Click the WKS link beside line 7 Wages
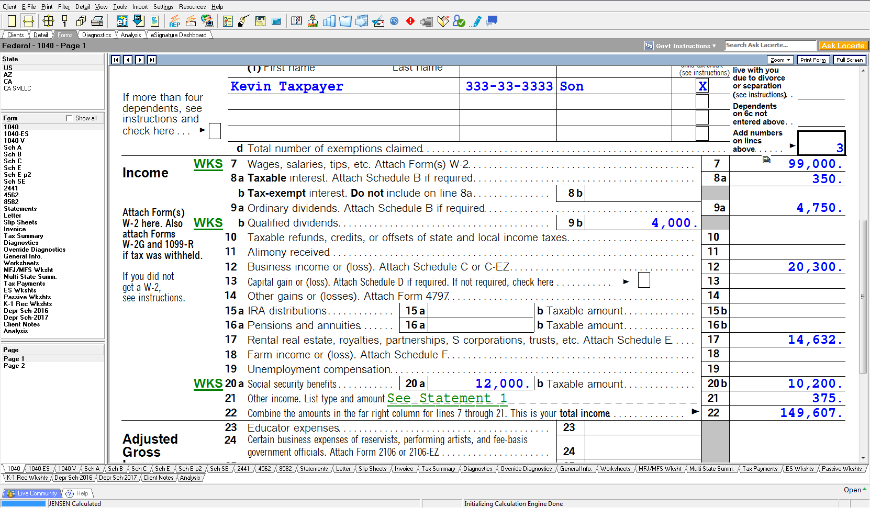The image size is (870, 508). point(208,164)
